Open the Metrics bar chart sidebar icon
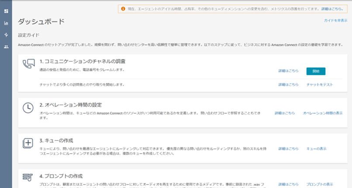 (6, 23)
